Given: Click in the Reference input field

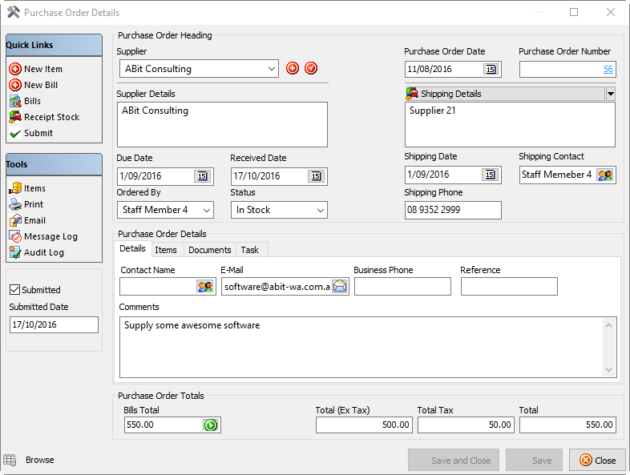Looking at the screenshot, I should tap(508, 287).
